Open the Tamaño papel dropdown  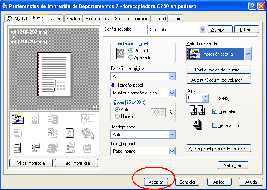point(172,93)
